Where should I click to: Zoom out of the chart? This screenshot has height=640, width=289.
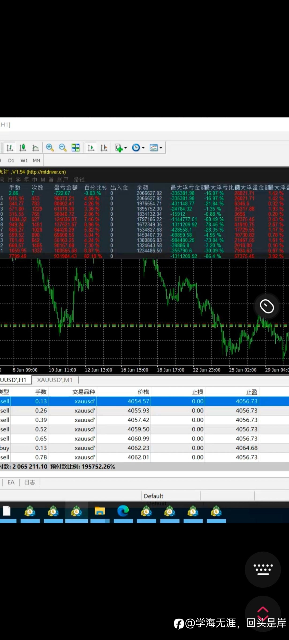[63, 148]
